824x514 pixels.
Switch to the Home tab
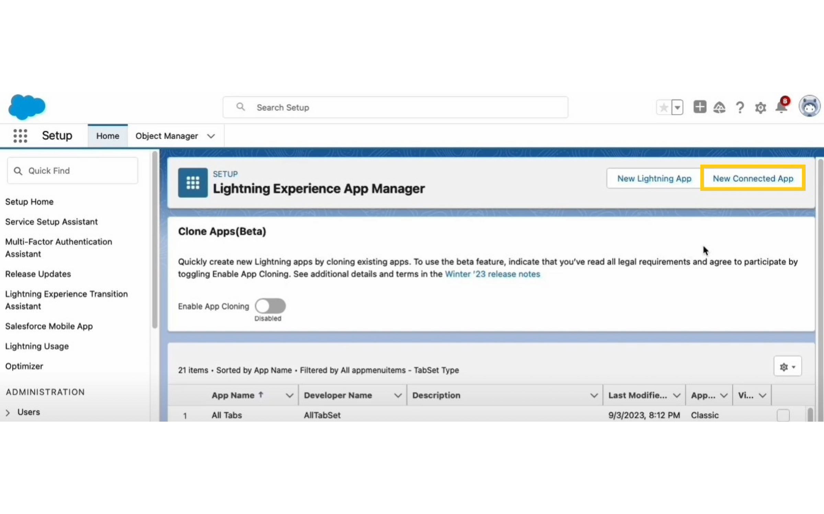[108, 136]
